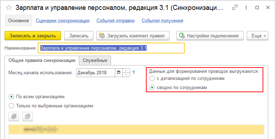Click the blue question mark help icon
276x139 pixels.
(134, 72)
